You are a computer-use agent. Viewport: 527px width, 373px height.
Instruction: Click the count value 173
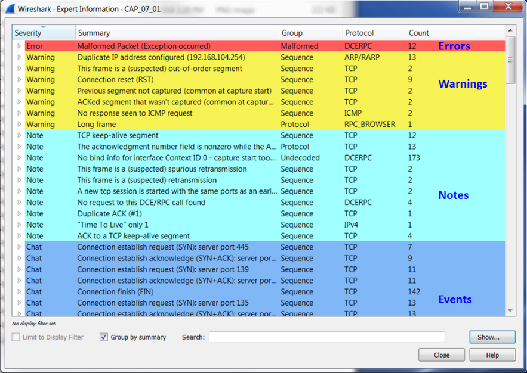(414, 158)
